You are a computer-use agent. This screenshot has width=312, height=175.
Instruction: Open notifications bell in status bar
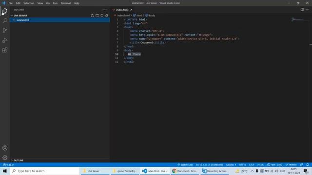308,165
